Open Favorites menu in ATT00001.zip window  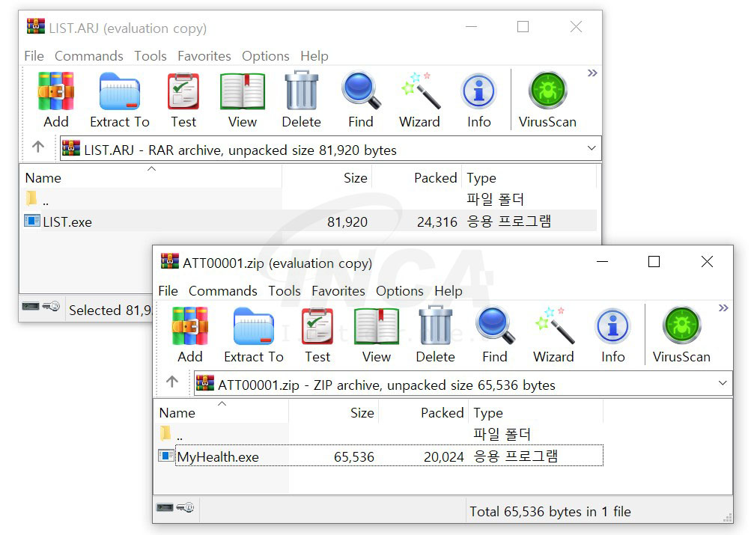point(338,291)
